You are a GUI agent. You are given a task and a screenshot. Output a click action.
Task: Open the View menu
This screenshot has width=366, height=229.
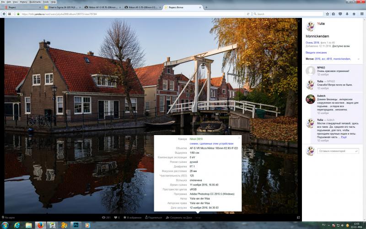15,2
